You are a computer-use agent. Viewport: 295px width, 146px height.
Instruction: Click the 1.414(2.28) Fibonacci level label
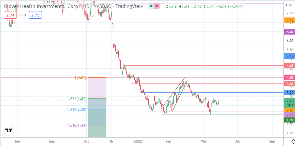tap(77, 109)
